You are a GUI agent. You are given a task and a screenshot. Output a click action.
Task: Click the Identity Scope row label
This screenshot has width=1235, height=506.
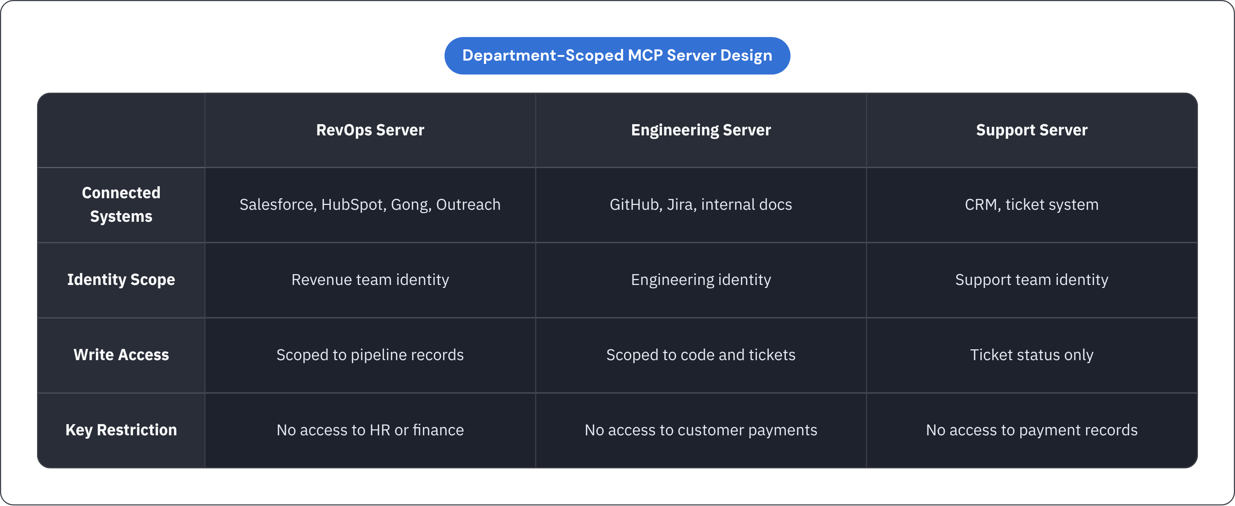tap(121, 280)
